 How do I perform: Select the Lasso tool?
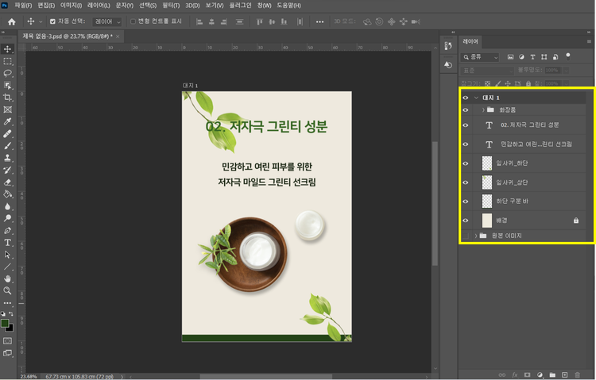[x=7, y=73]
